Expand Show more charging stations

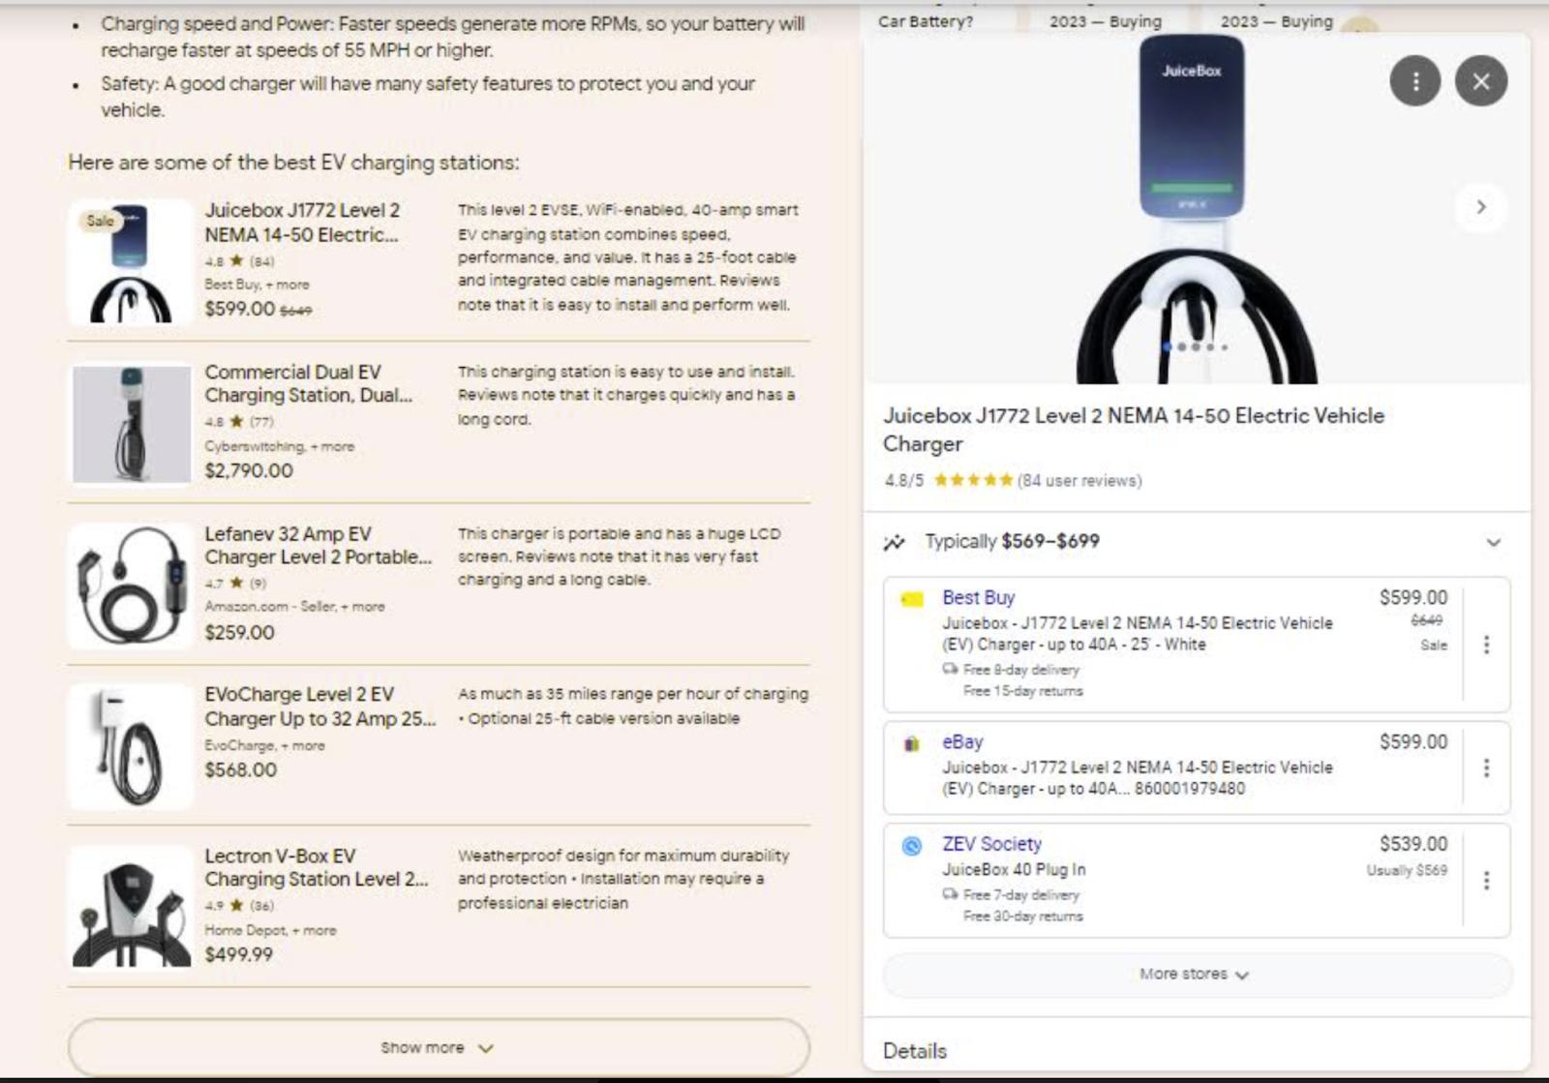(x=438, y=1048)
